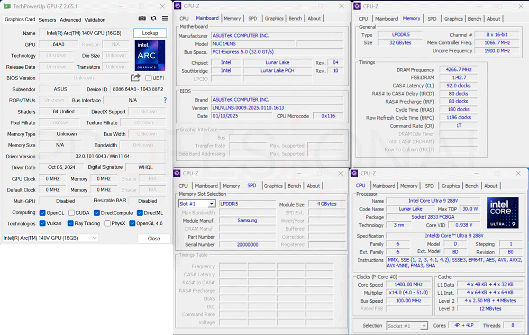The width and height of the screenshot is (529, 335).
Task: Click the Intel Arc Graphics logo
Action: tap(150, 56)
